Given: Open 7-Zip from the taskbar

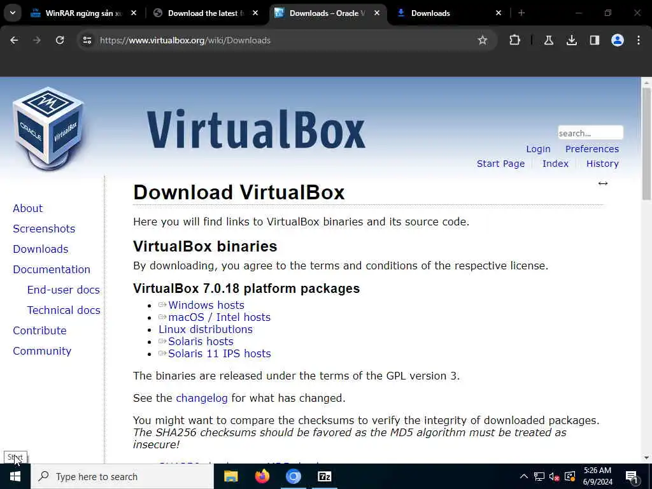Looking at the screenshot, I should 324,476.
